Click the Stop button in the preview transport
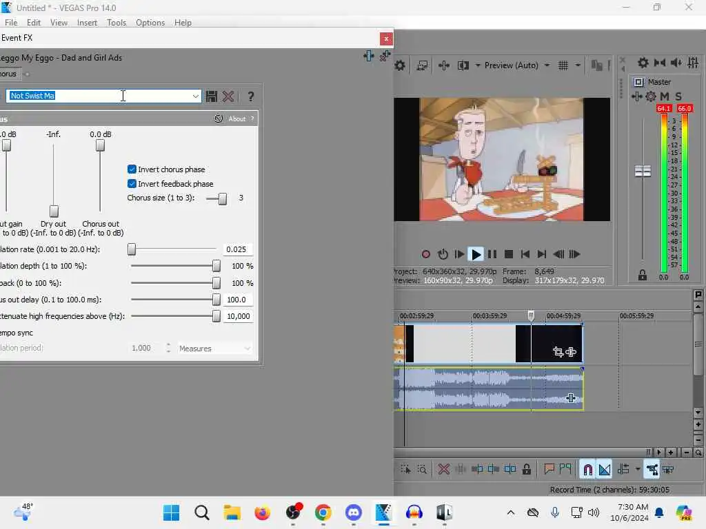 click(509, 254)
